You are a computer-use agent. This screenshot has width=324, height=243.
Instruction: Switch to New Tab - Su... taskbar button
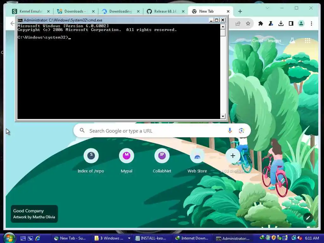coord(71,238)
